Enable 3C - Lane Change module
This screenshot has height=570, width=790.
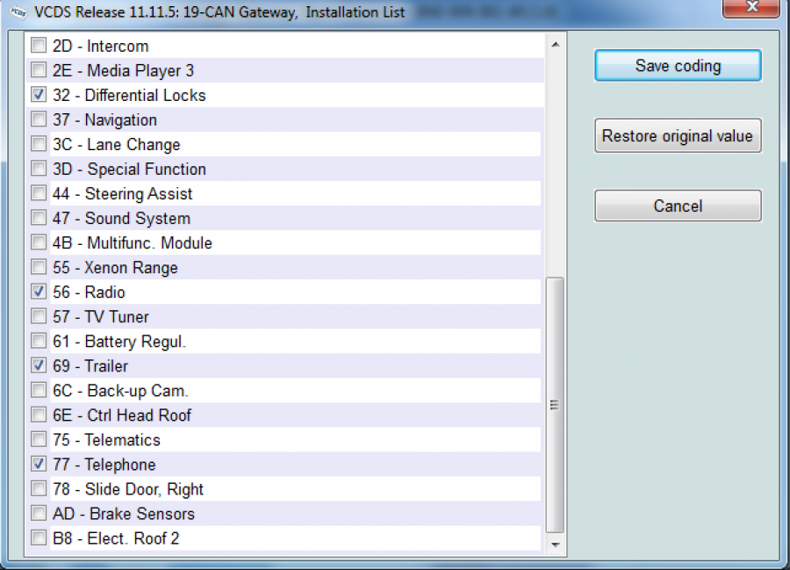[39, 144]
